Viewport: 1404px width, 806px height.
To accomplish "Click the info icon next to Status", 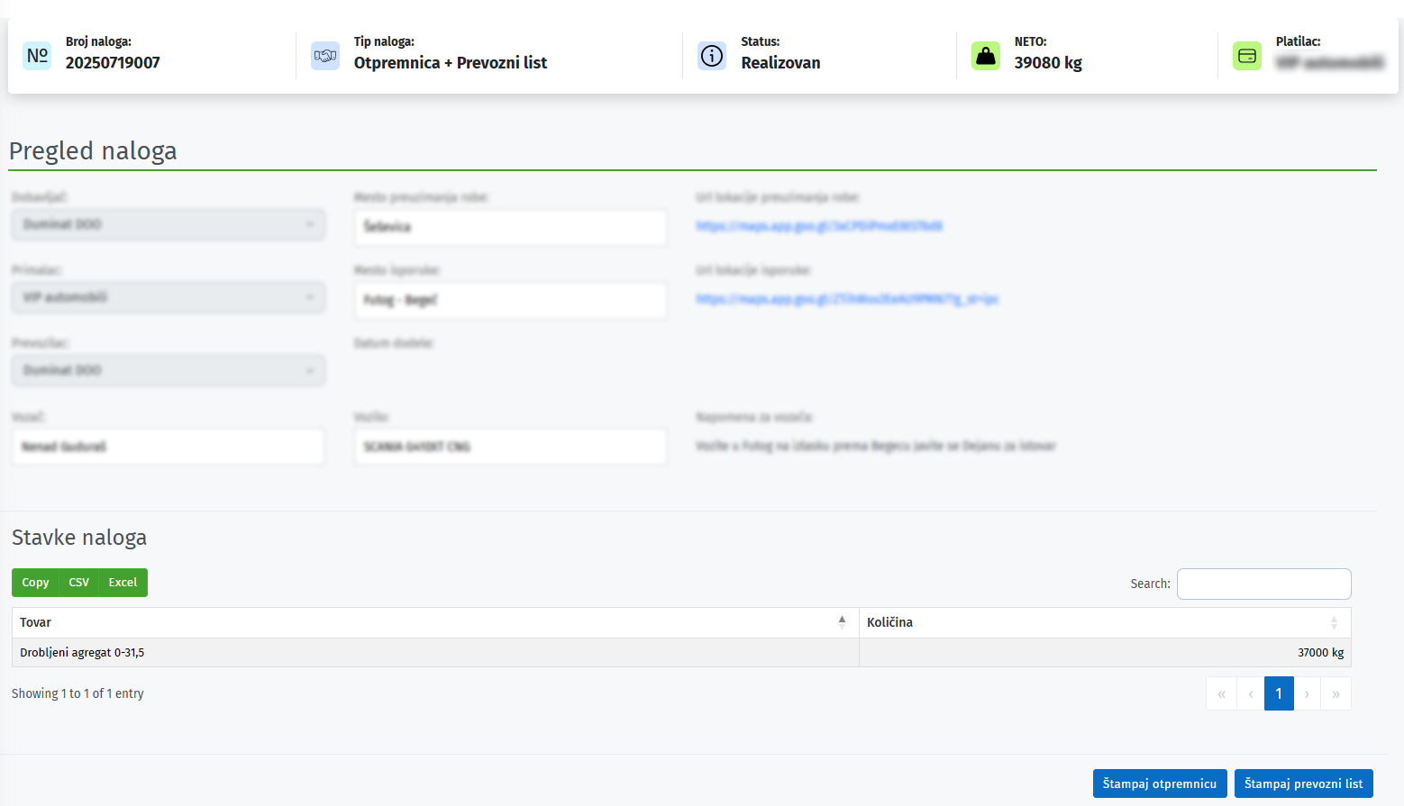I will [x=712, y=56].
